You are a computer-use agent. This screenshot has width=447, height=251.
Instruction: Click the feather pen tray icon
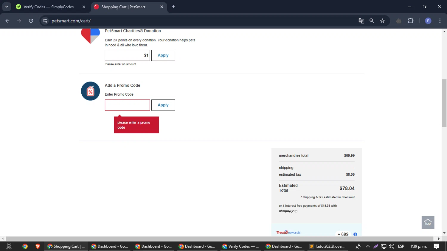click(x=376, y=246)
